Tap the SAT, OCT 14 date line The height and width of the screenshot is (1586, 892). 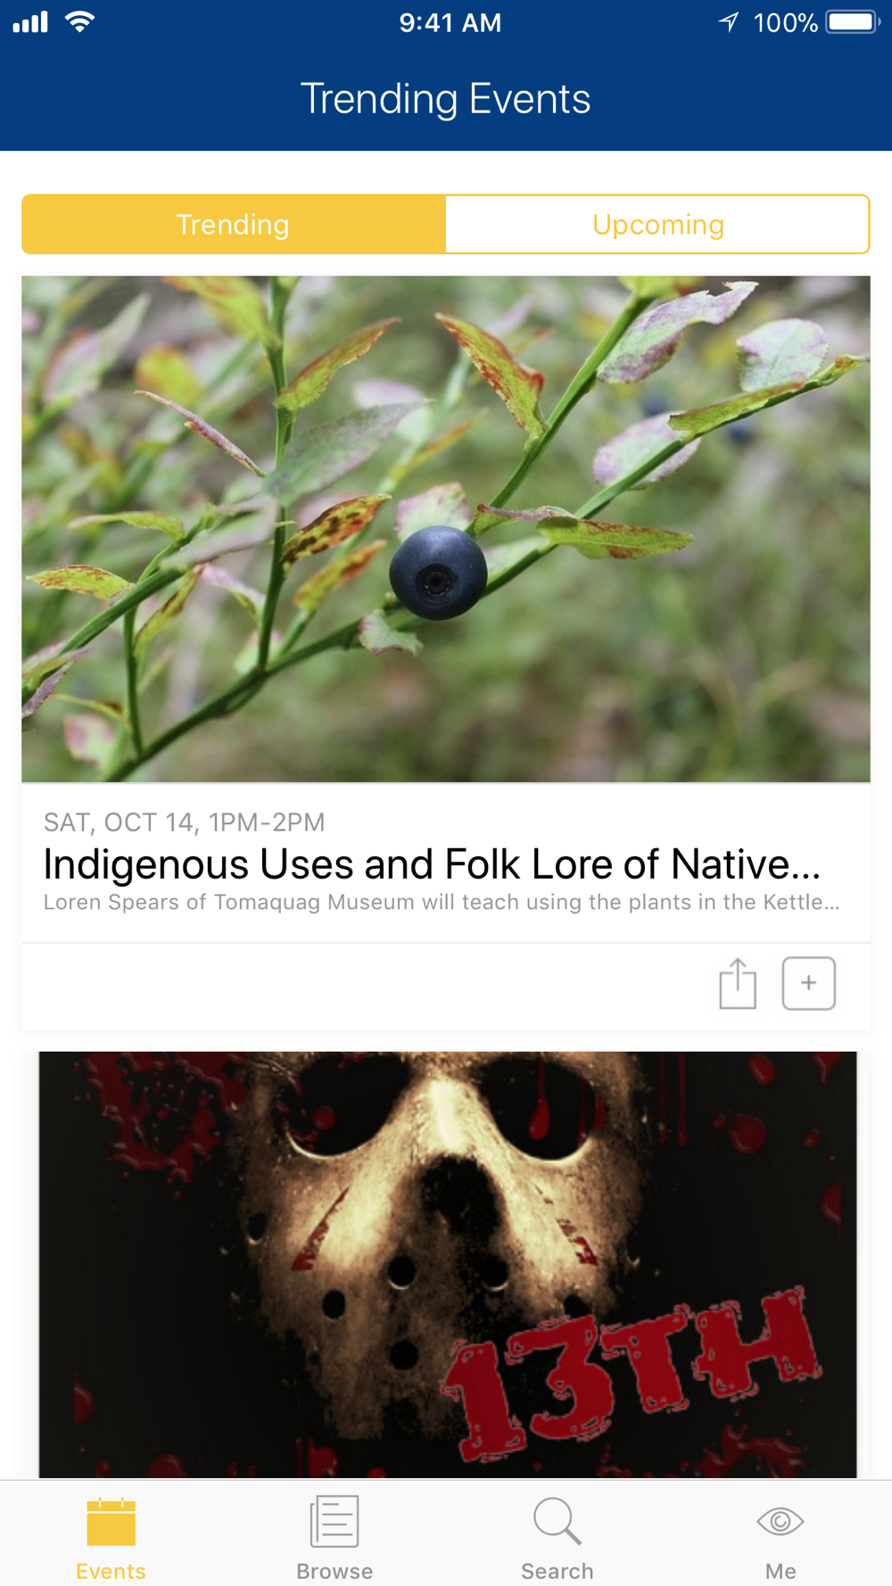coord(185,822)
